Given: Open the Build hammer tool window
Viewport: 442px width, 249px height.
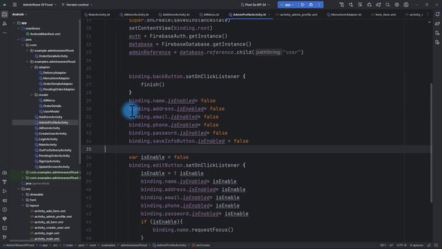Looking at the screenshot, I should click(5, 182).
